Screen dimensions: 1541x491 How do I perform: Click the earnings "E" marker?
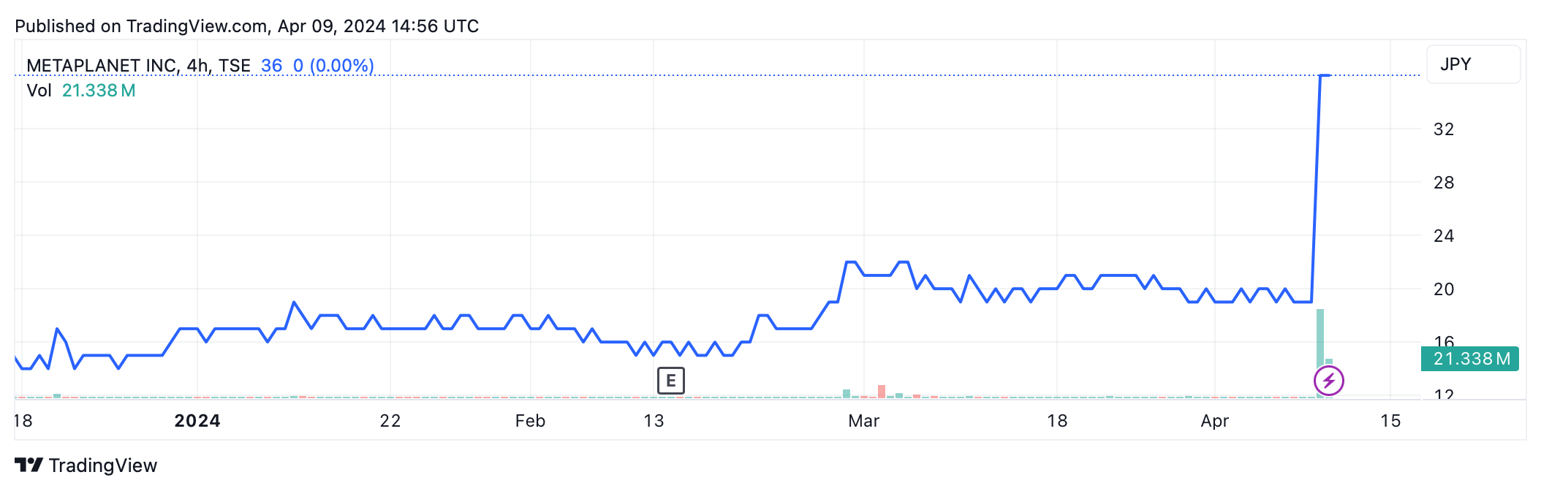pos(670,381)
